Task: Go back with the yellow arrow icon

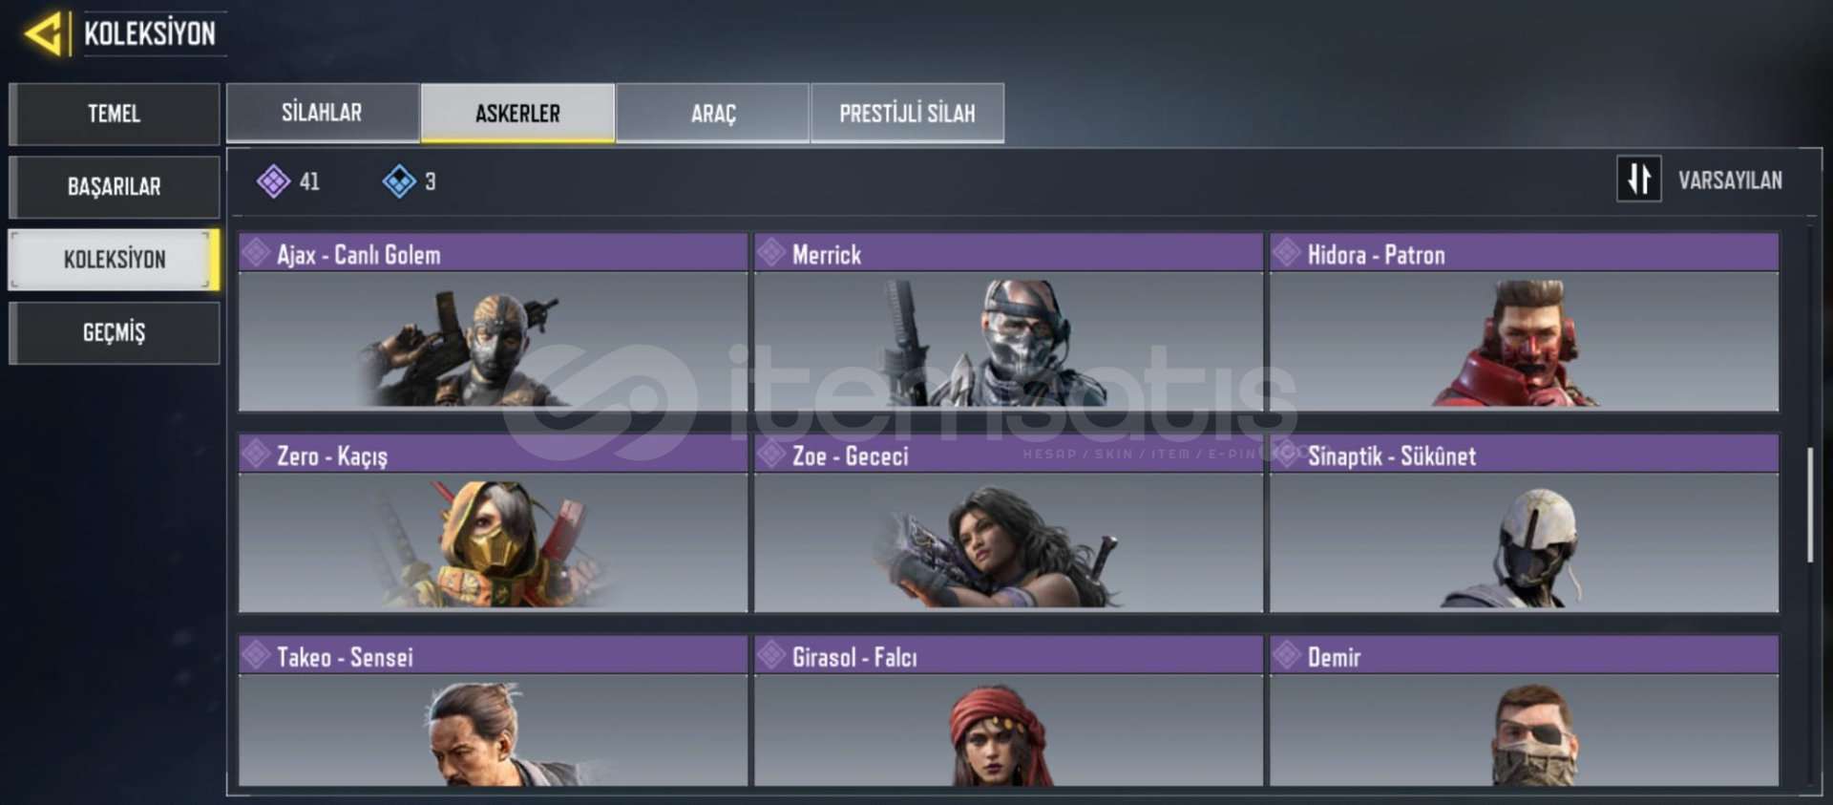Action: (x=44, y=33)
